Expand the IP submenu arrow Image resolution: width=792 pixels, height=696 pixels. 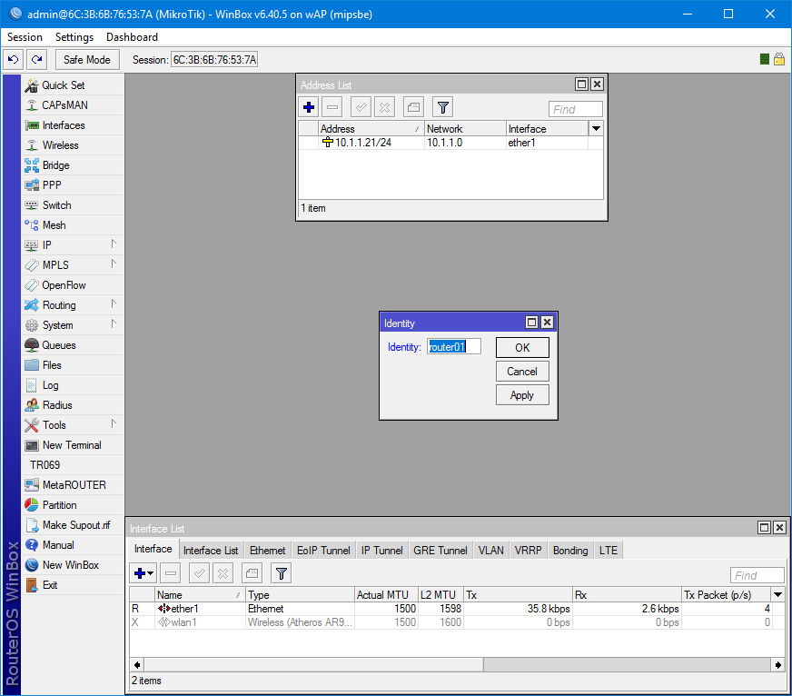pos(114,244)
